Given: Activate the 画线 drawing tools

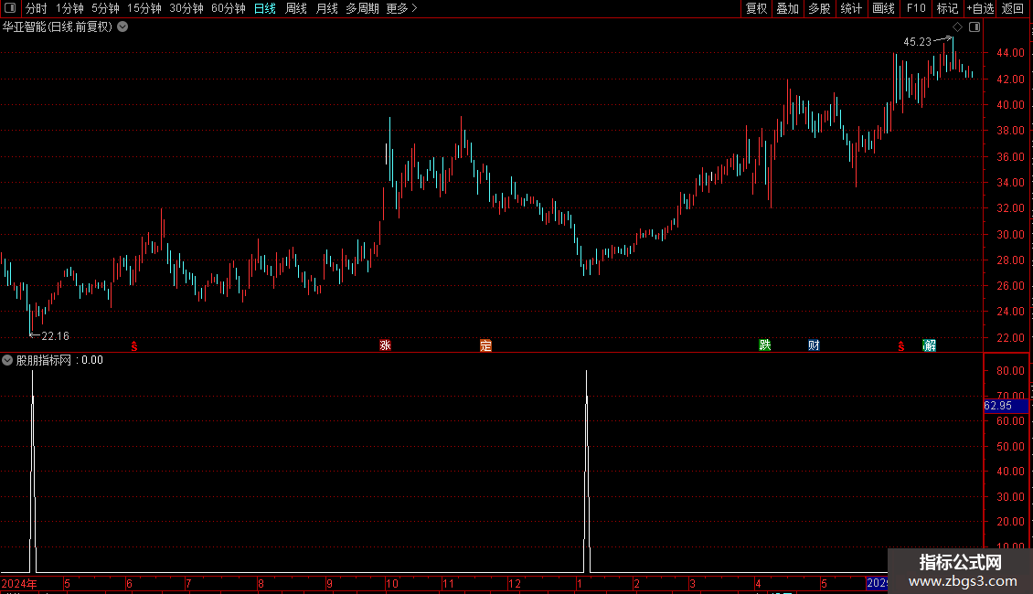Looking at the screenshot, I should [x=883, y=8].
